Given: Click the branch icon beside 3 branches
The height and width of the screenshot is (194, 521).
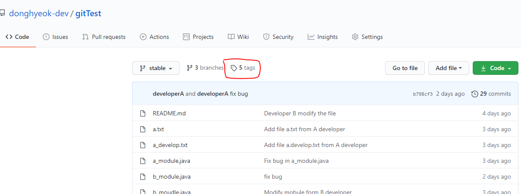Looking at the screenshot, I should pyautogui.click(x=189, y=68).
